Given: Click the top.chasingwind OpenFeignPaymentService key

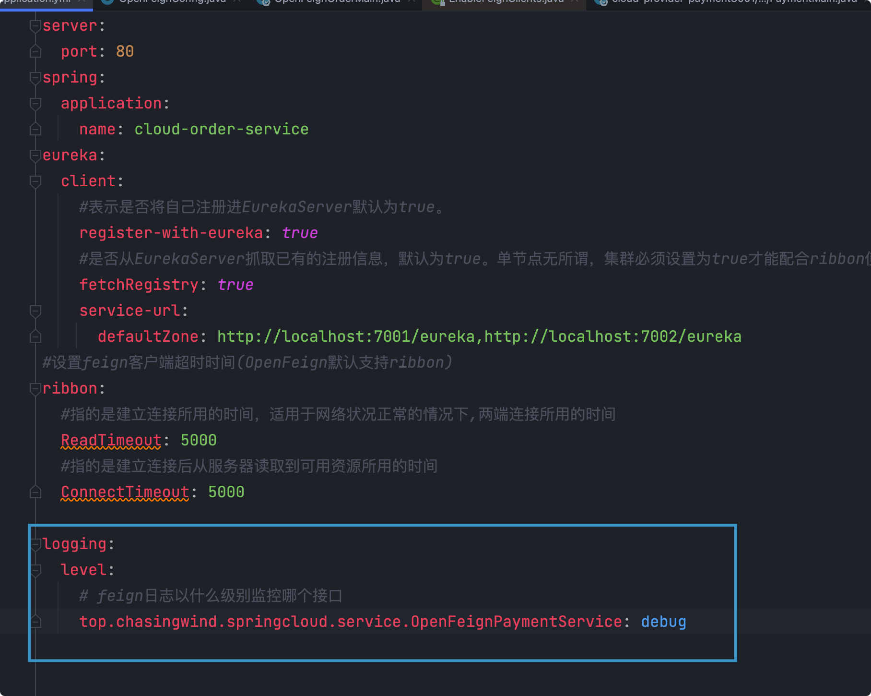Looking at the screenshot, I should pyautogui.click(x=351, y=622).
